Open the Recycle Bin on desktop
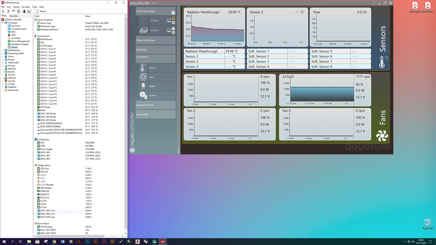Image resolution: width=436 pixels, height=245 pixels. tap(427, 224)
